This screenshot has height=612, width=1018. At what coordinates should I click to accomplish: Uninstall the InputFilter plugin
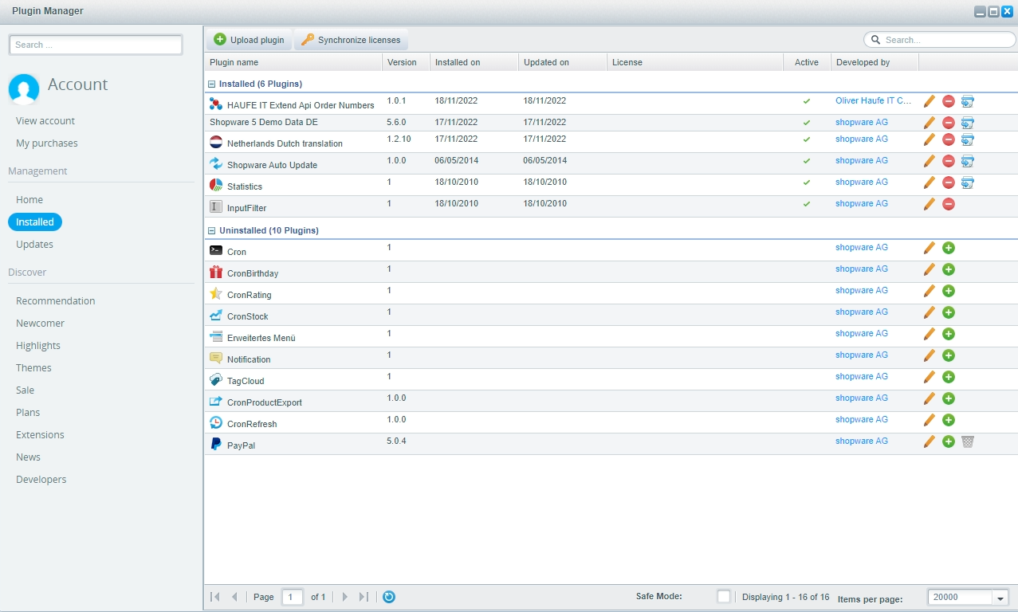(949, 204)
